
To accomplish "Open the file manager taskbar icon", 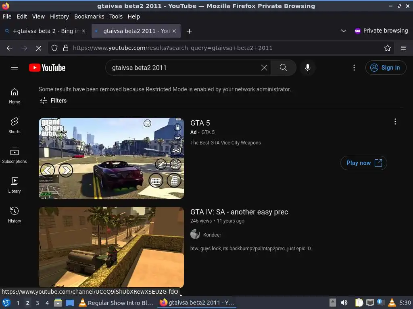I will [x=58, y=303].
